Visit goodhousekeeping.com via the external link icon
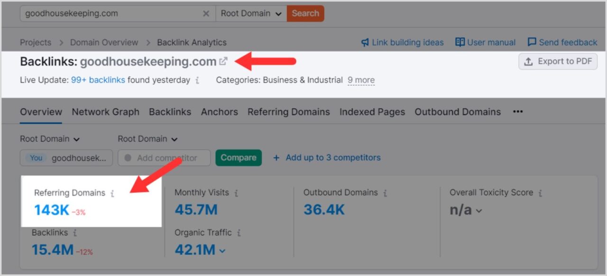Viewport: 607px width, 276px height. pyautogui.click(x=223, y=61)
